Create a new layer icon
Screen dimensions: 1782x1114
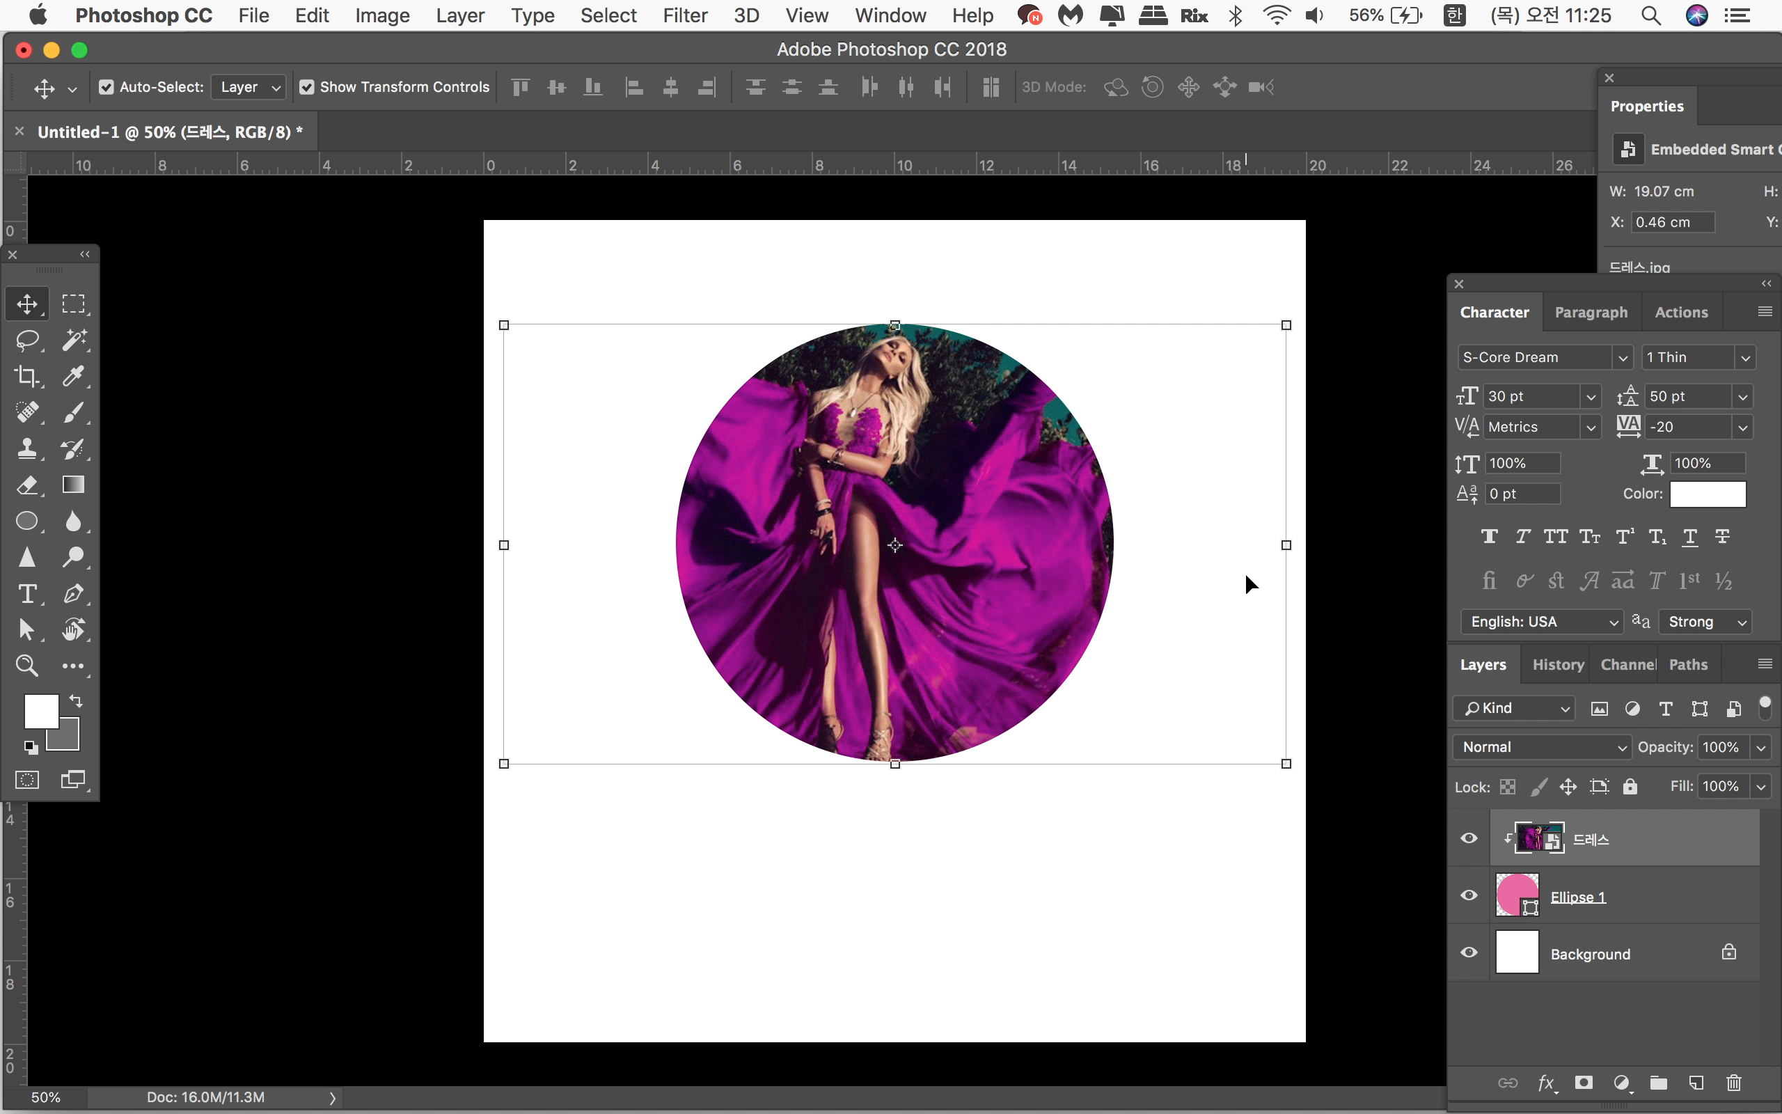point(1696,1082)
